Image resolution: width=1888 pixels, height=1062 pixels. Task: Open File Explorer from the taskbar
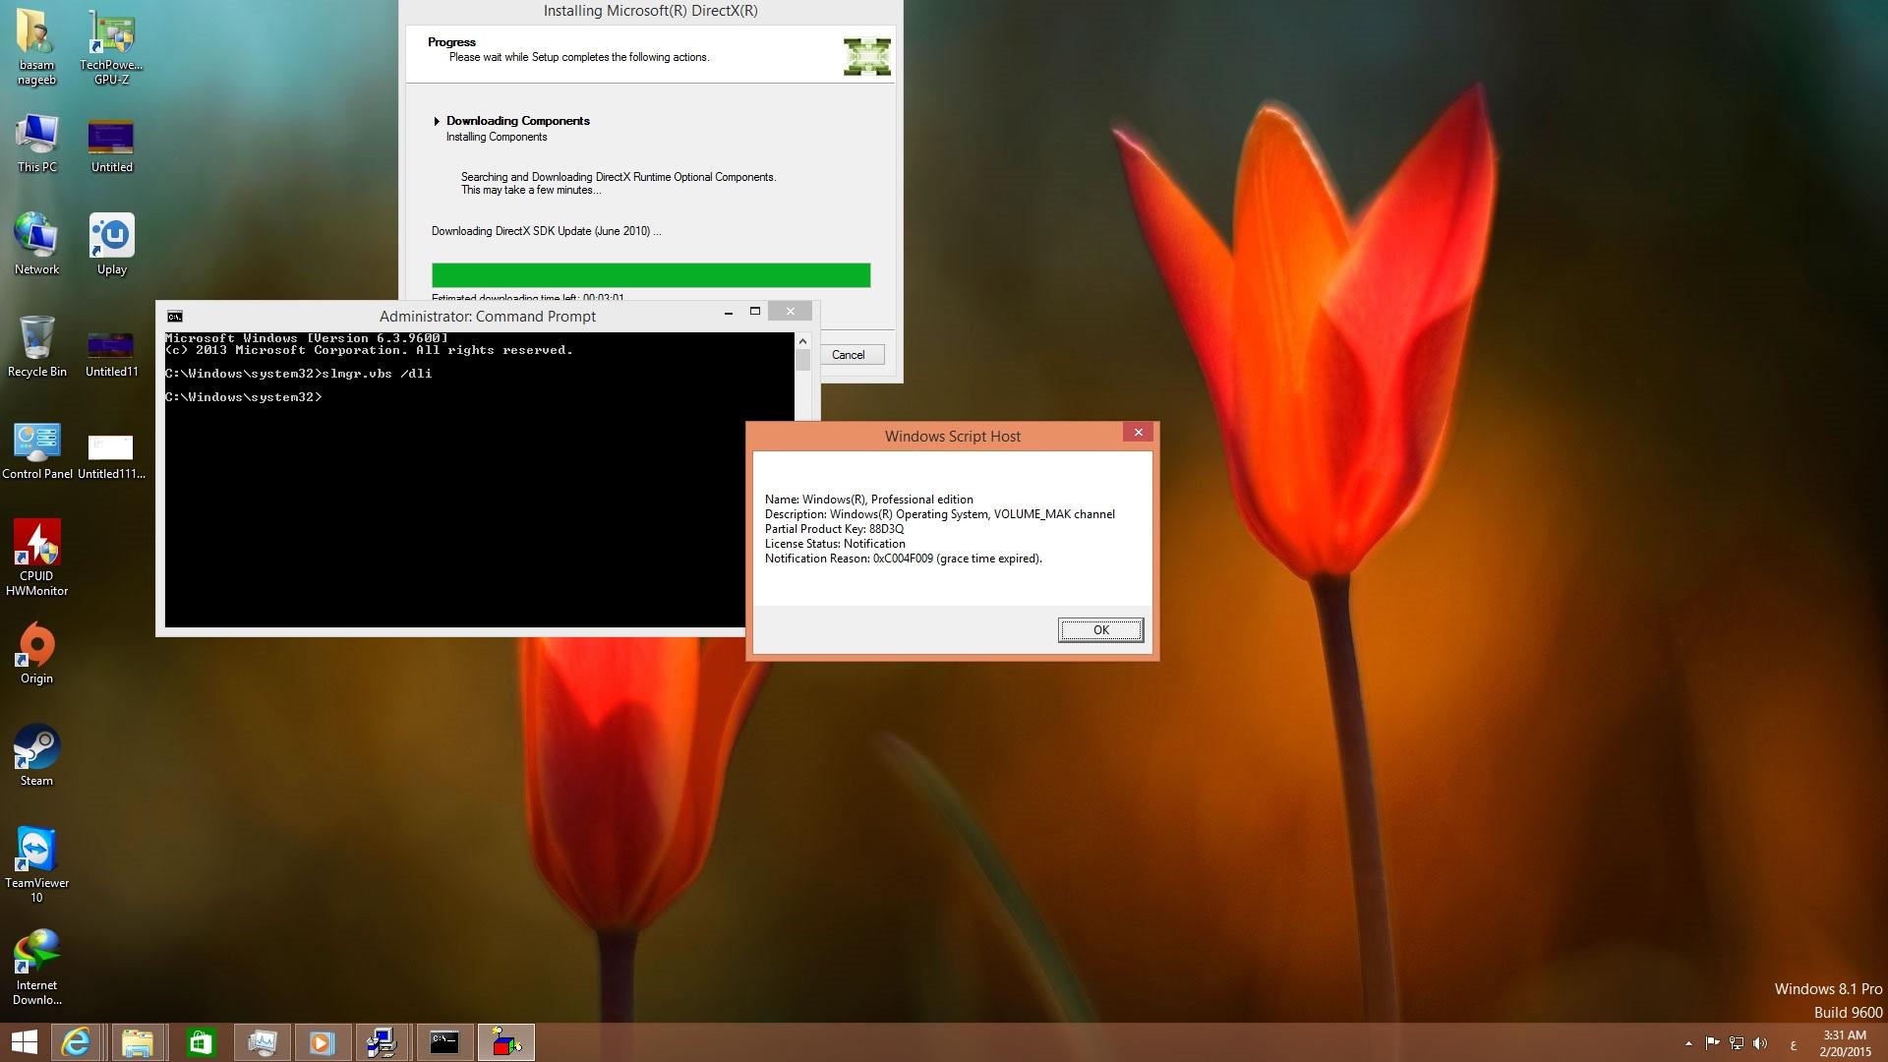pos(138,1042)
